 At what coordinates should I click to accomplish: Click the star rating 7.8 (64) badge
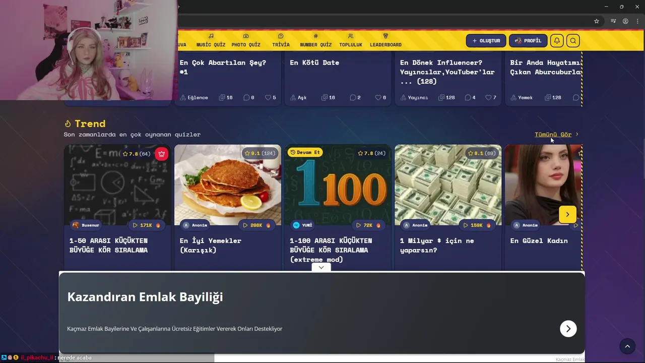click(137, 154)
